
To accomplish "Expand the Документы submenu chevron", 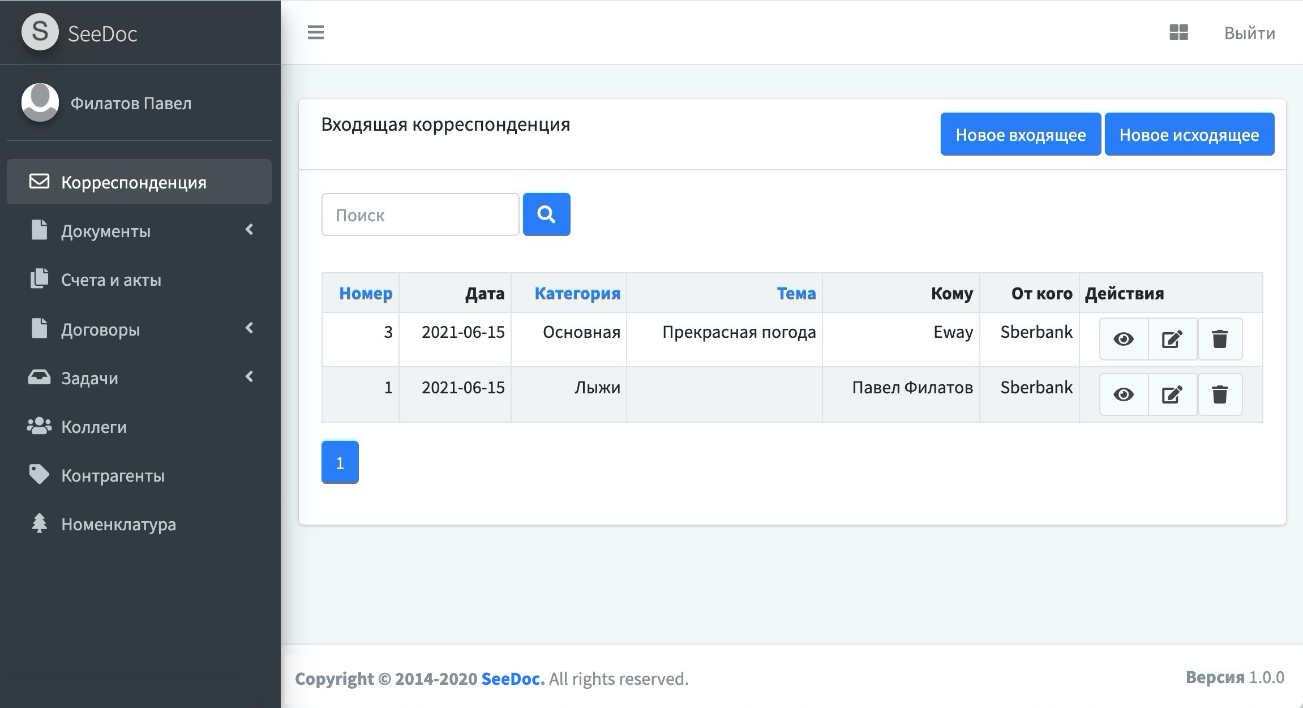I will point(249,229).
